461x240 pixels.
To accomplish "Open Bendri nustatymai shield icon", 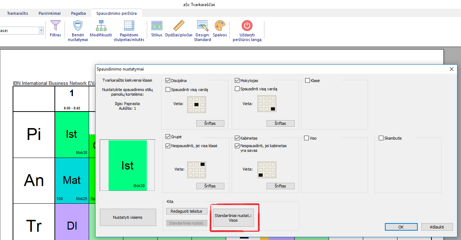I will (78, 26).
